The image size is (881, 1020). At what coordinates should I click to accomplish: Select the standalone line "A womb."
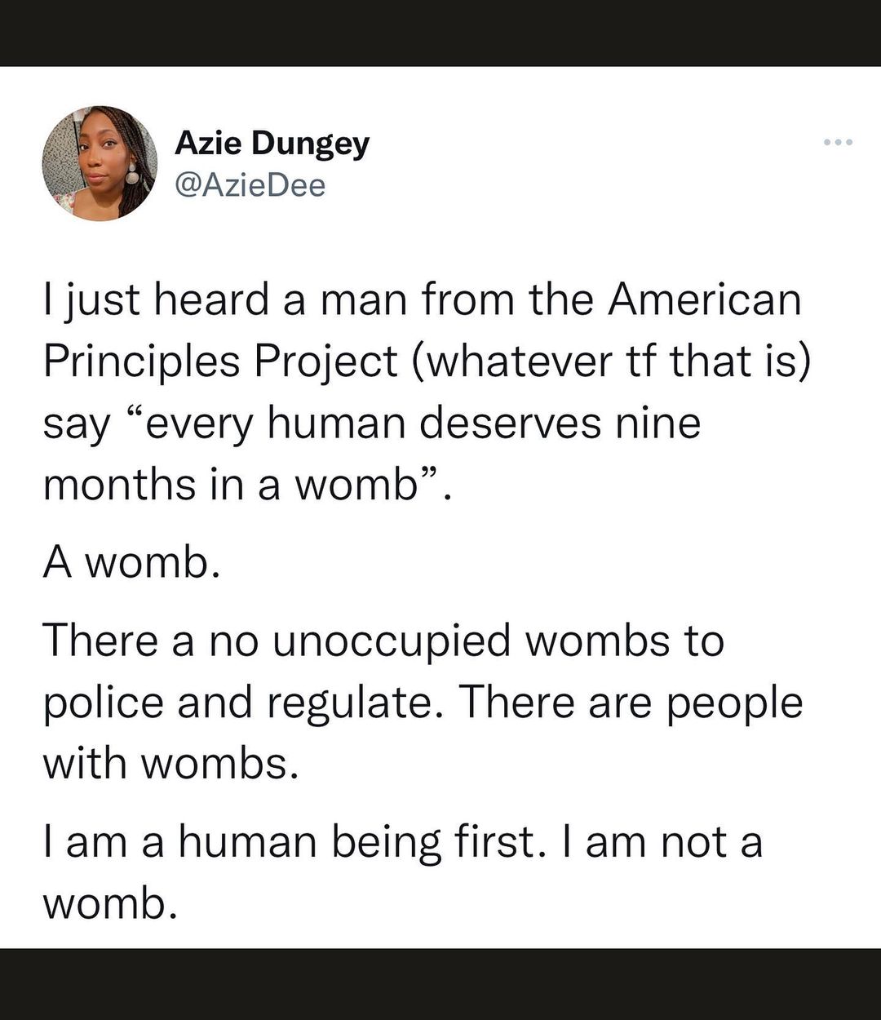(x=131, y=562)
